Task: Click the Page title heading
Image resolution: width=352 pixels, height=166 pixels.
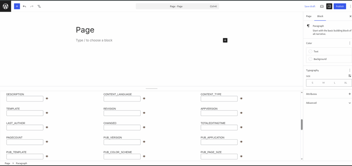Action: (x=85, y=30)
